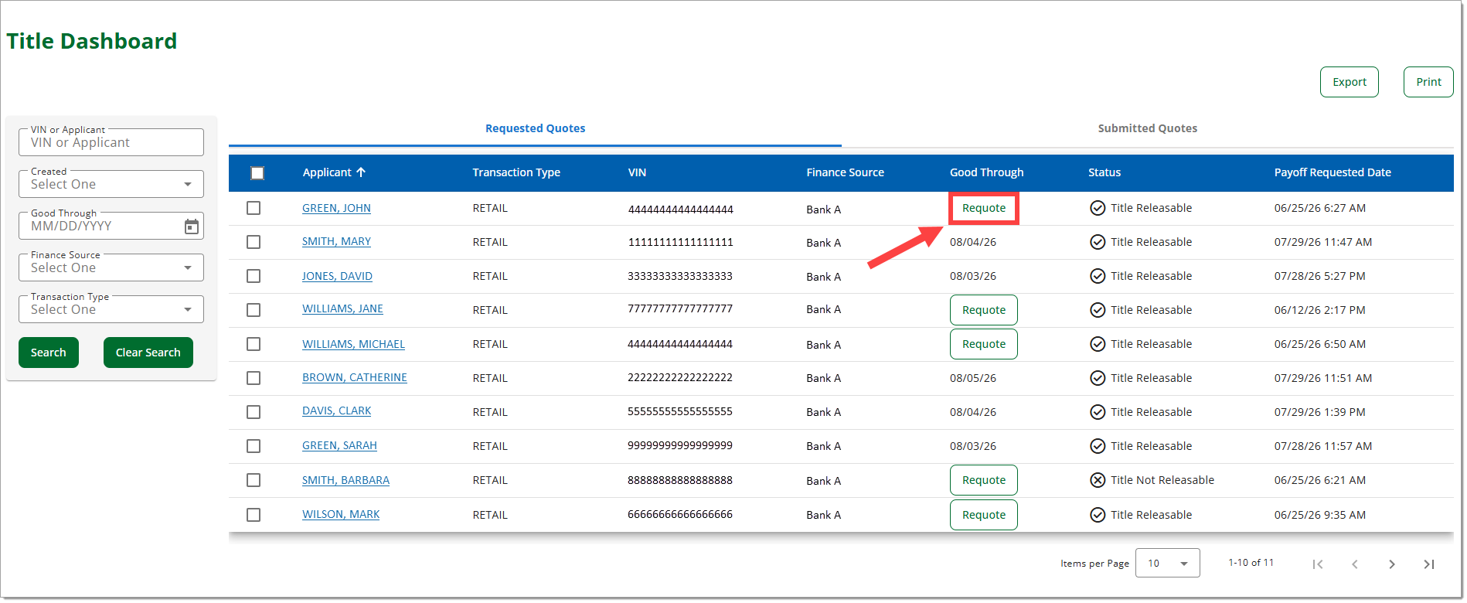Screen dimensions: 1467x603
Task: Click status check icon for WILSON, MARK
Action: pos(1098,515)
